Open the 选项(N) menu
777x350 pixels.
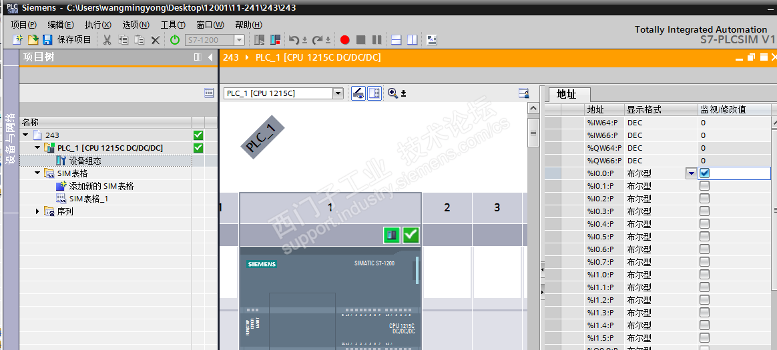pyautogui.click(x=136, y=25)
